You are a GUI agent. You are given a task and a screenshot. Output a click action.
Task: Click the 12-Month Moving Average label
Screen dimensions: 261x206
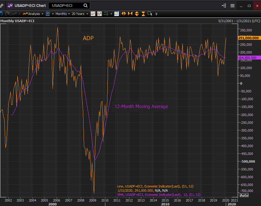[141, 106]
